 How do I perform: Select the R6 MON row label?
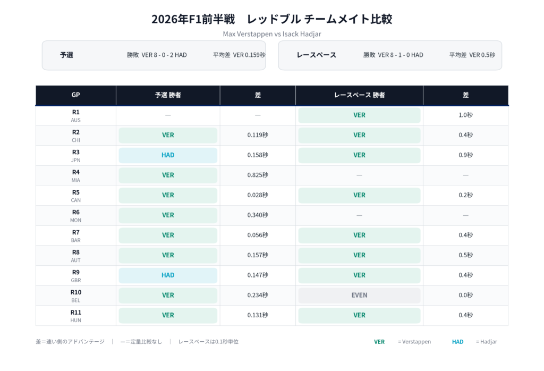(75, 216)
